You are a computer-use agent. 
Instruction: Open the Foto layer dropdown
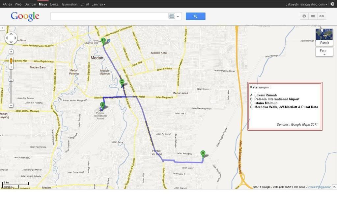coord(324,52)
